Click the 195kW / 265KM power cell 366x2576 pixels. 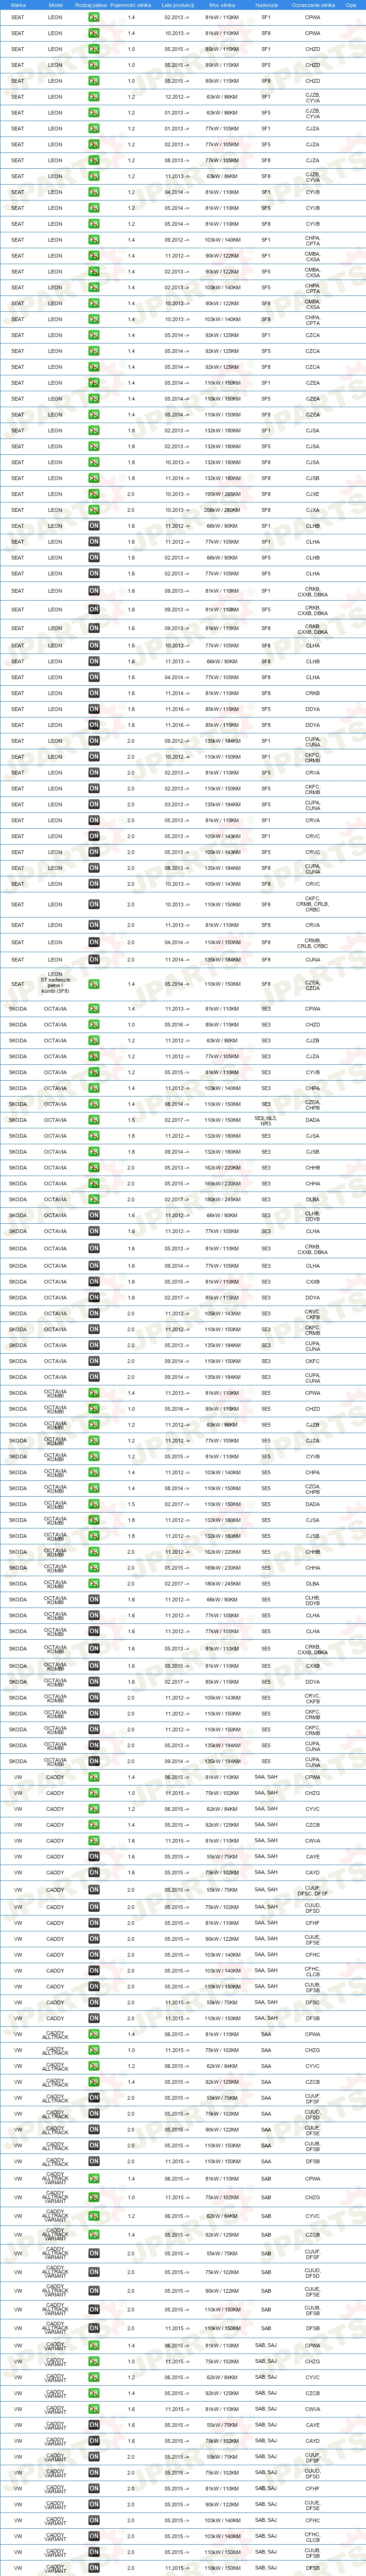222,494
